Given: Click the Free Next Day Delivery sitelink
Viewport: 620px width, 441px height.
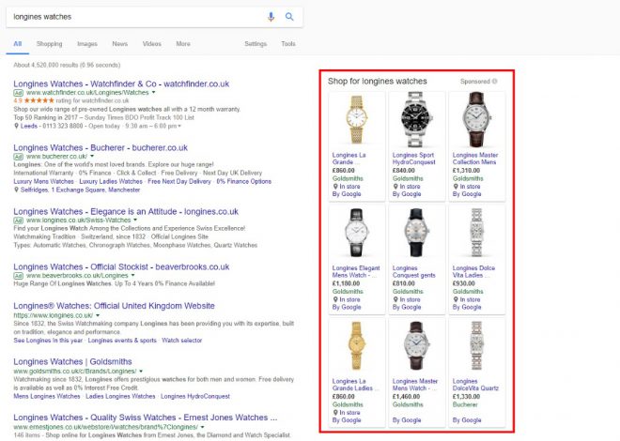Looking at the screenshot, I should [x=179, y=182].
